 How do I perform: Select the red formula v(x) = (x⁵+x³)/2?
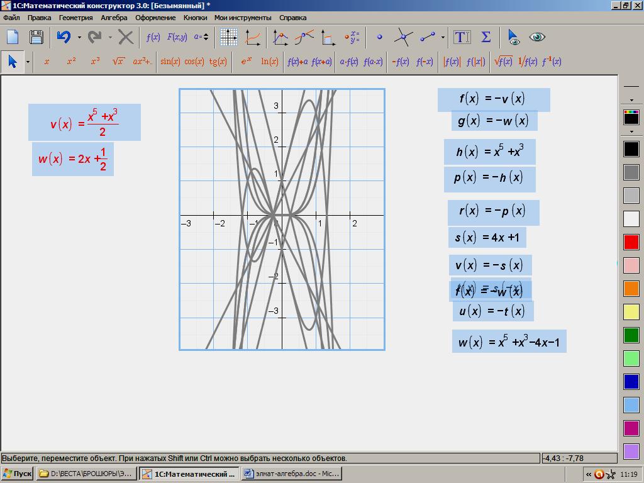click(85, 123)
